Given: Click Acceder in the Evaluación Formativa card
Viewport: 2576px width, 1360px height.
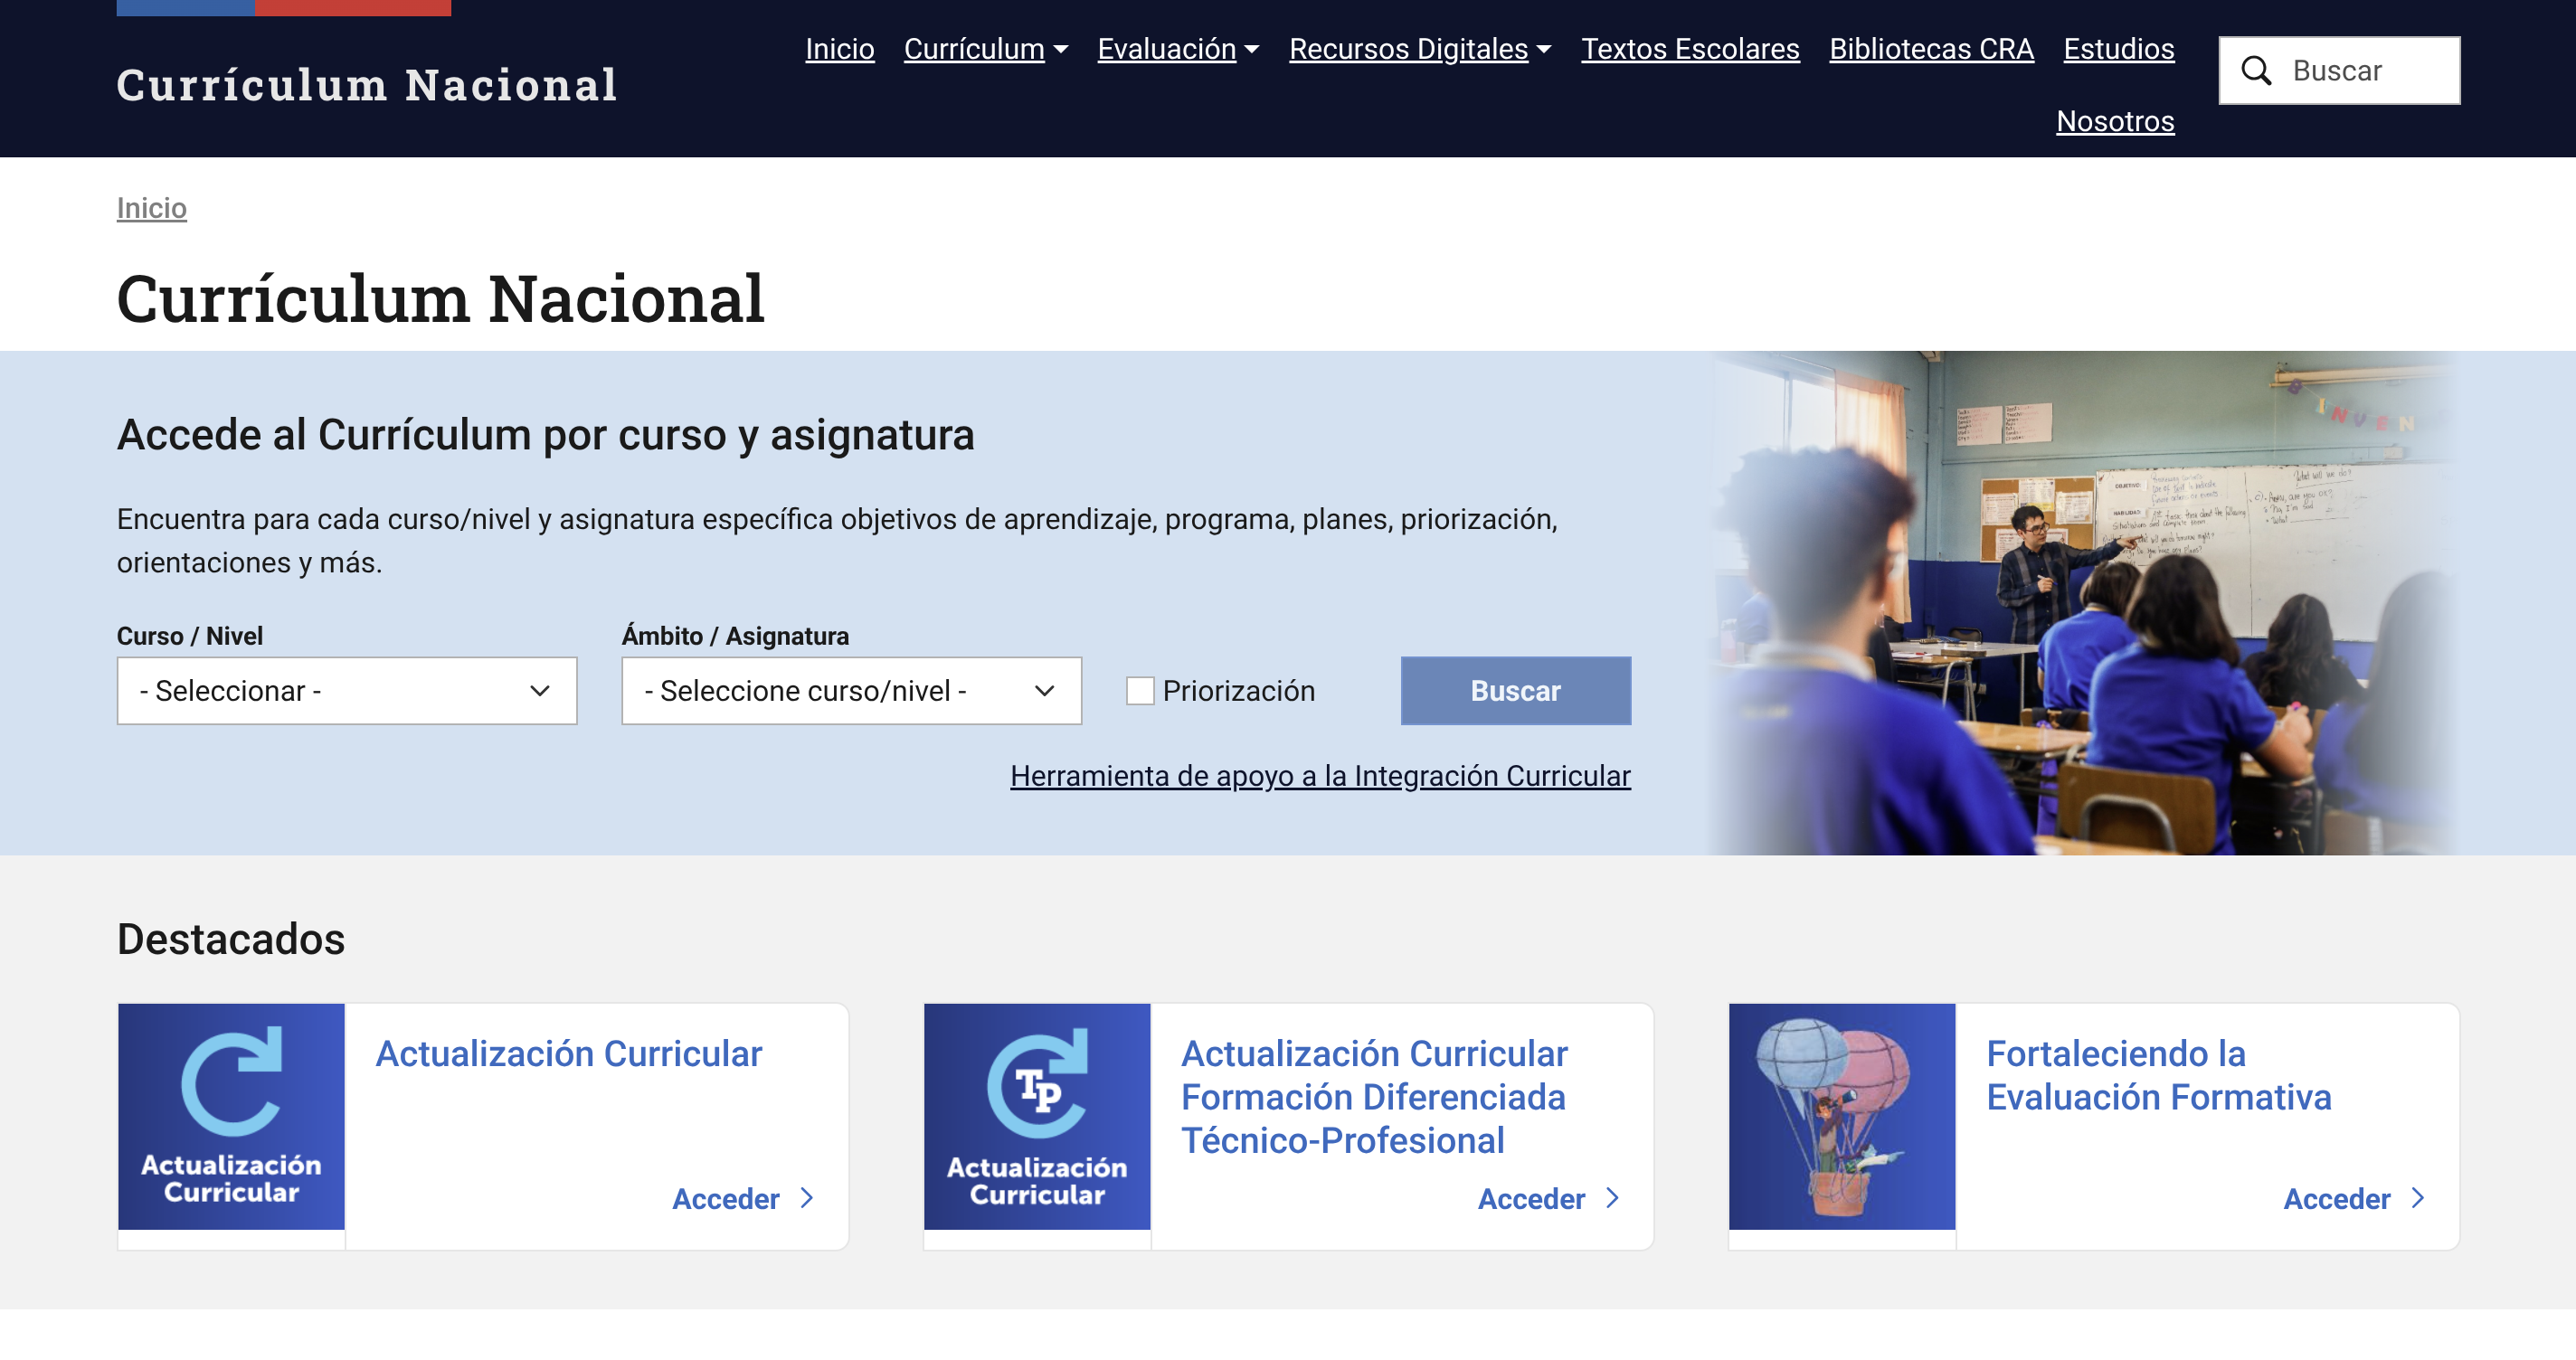Looking at the screenshot, I should point(2337,1199).
